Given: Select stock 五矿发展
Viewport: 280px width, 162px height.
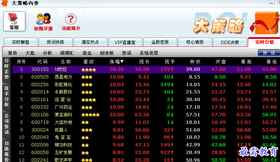Looking at the screenshot, I should [x=63, y=152].
